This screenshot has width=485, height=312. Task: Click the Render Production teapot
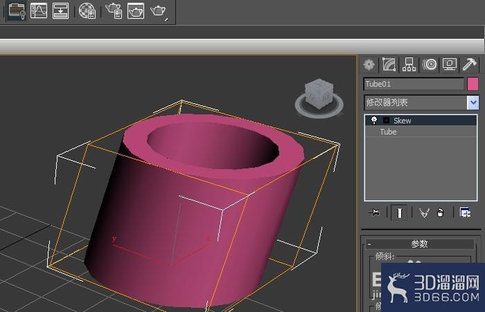(x=159, y=11)
